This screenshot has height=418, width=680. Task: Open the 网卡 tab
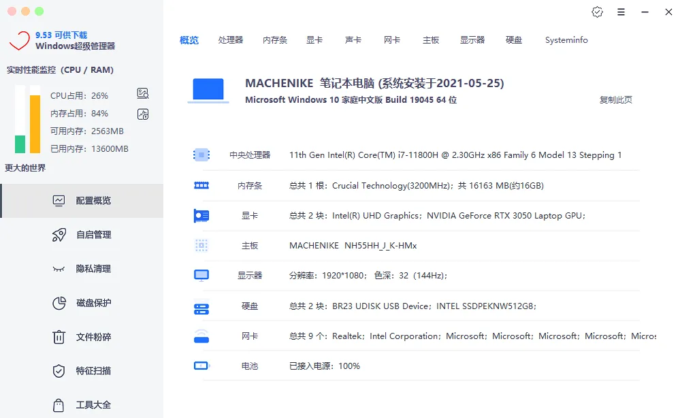tap(392, 40)
